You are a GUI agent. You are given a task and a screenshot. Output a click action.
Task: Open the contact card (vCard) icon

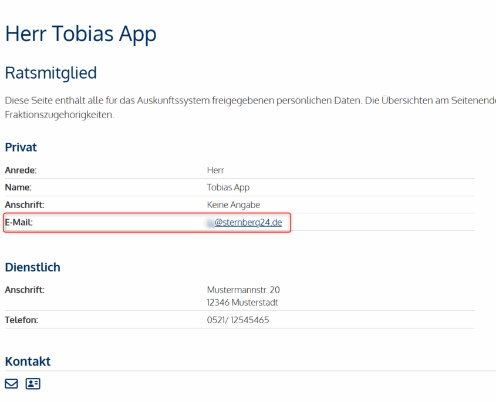pos(33,384)
